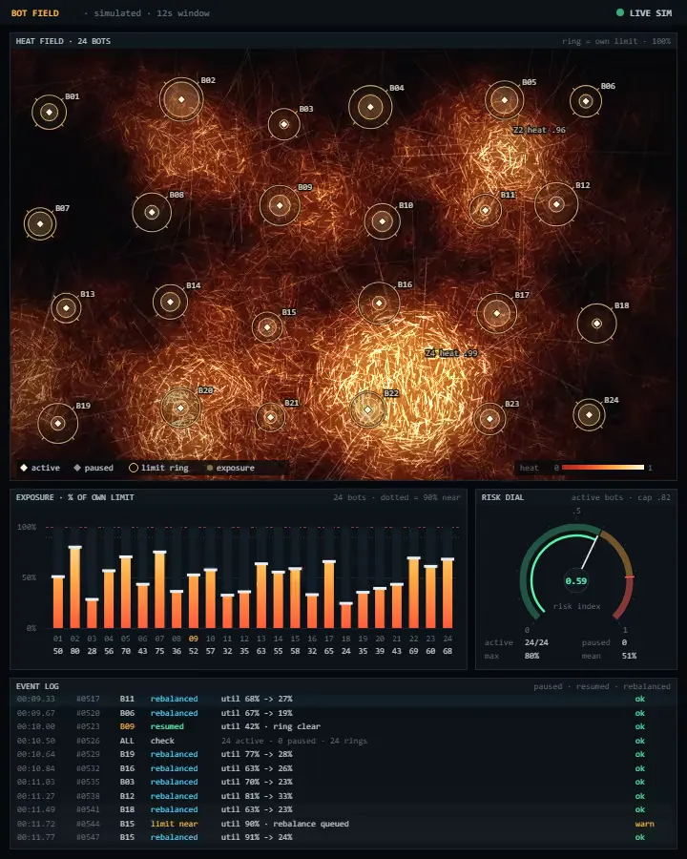
Task: Click the active 24/24 stat
Action: [517, 642]
